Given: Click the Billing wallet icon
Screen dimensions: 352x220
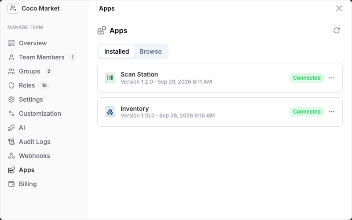Looking at the screenshot, I should (x=11, y=184).
